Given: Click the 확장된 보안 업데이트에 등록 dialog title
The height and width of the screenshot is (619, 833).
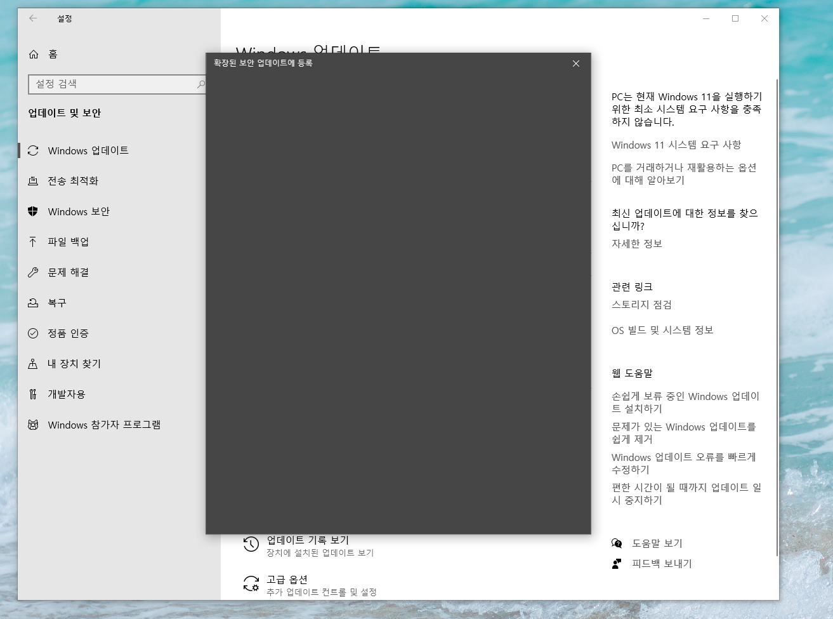Looking at the screenshot, I should (x=263, y=63).
